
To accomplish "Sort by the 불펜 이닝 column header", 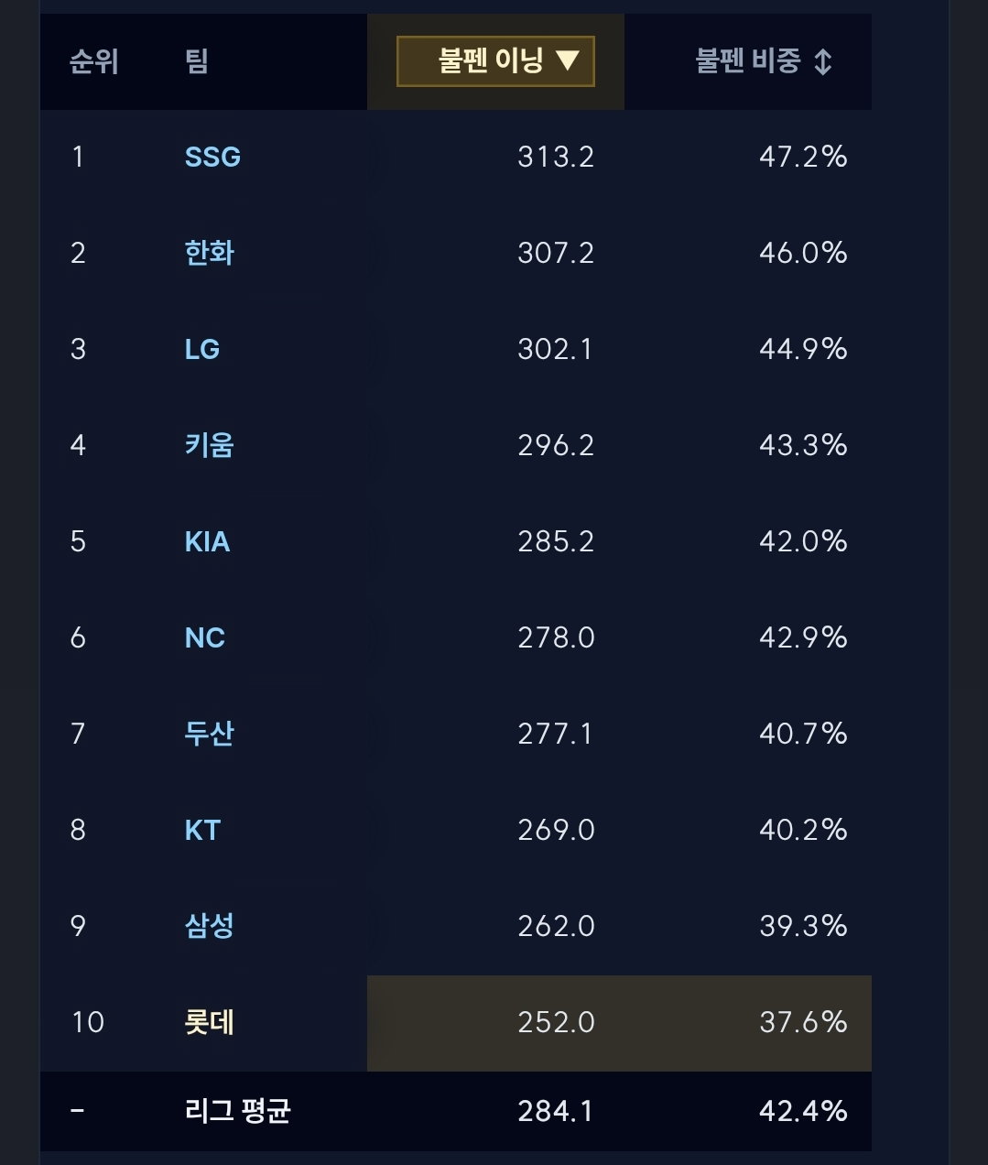I will pos(495,61).
